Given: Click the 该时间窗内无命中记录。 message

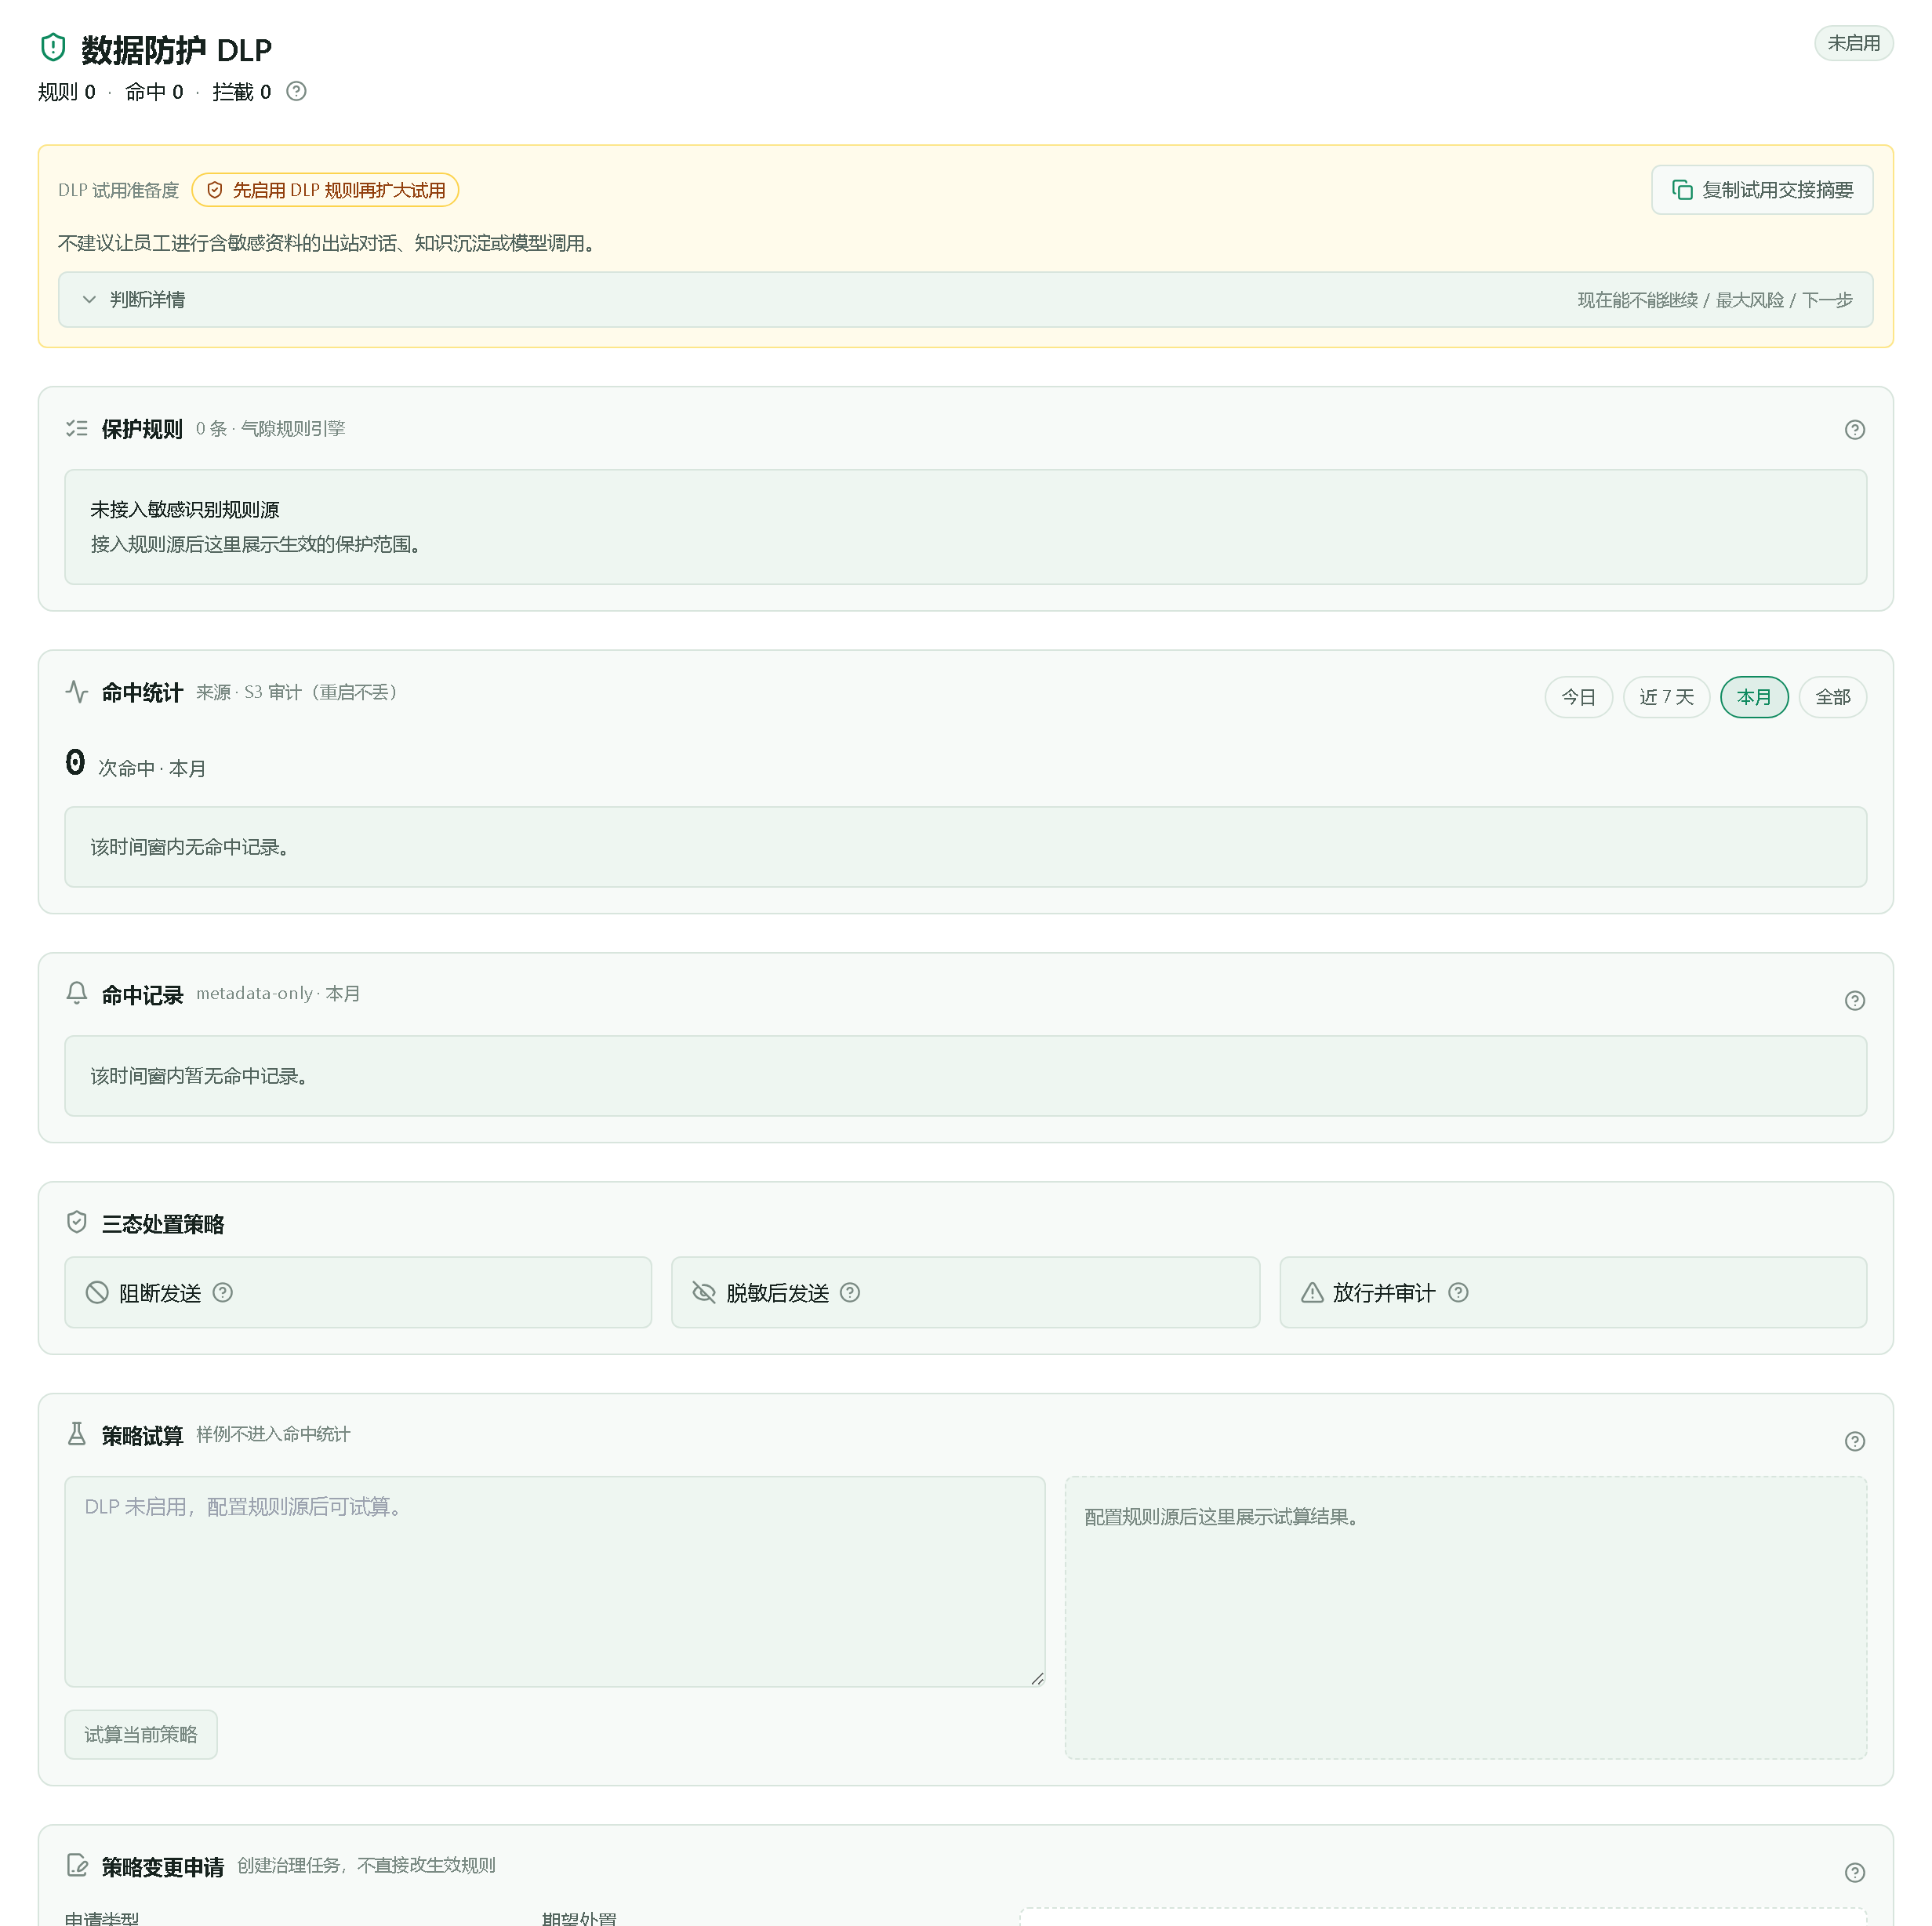Looking at the screenshot, I should 190,847.
